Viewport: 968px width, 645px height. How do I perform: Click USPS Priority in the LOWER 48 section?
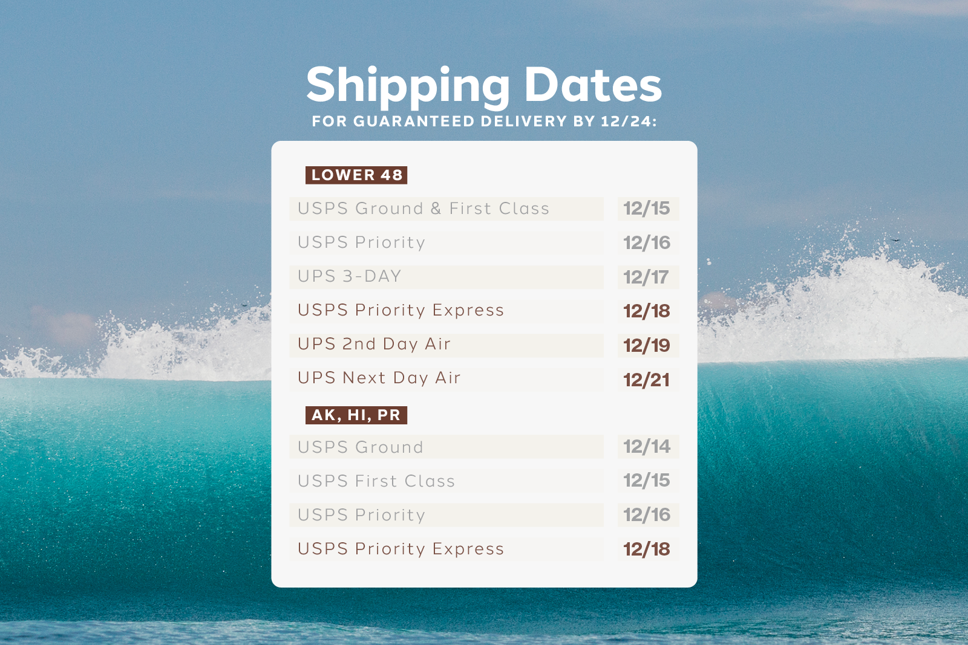pyautogui.click(x=362, y=243)
